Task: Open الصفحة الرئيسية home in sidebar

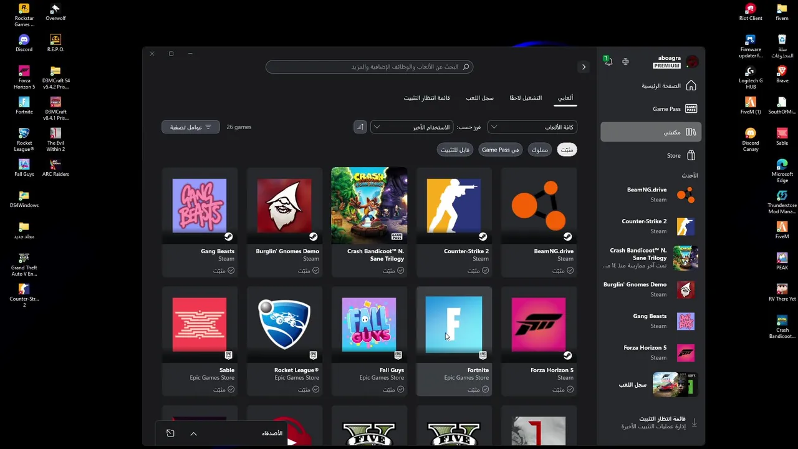Action: 650,85
